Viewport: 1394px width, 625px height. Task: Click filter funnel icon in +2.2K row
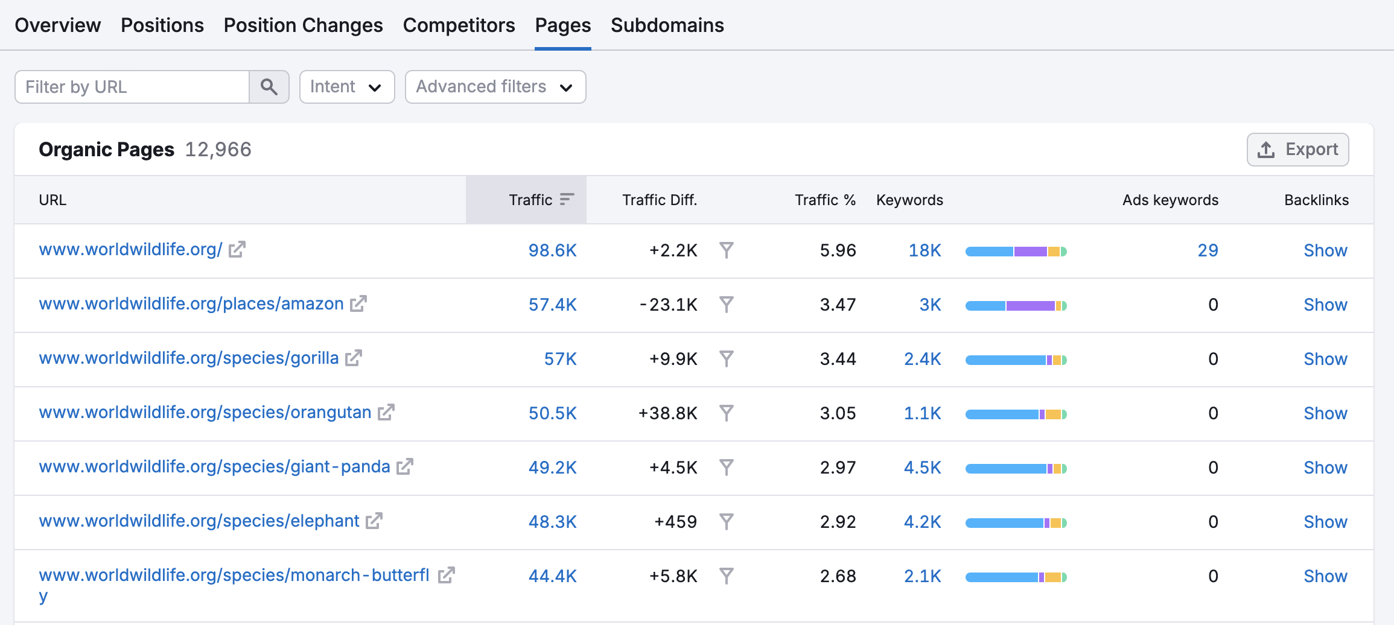(727, 250)
